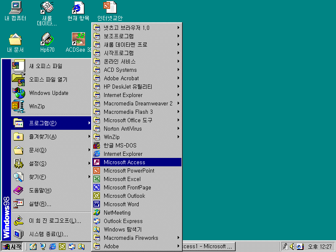Expand the HP DeskJet 유틸리티 submenu arrow

(178, 87)
